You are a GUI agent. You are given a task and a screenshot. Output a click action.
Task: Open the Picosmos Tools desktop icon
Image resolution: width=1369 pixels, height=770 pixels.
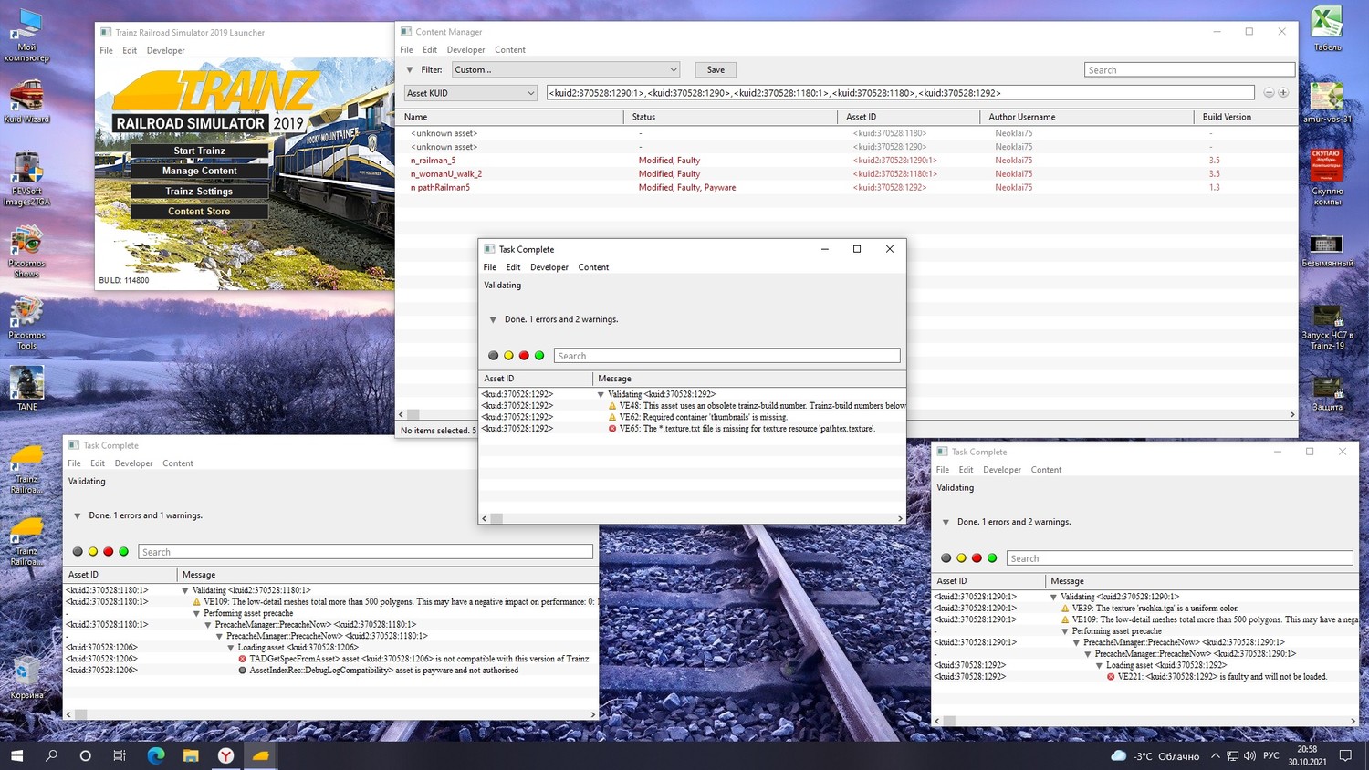(26, 322)
